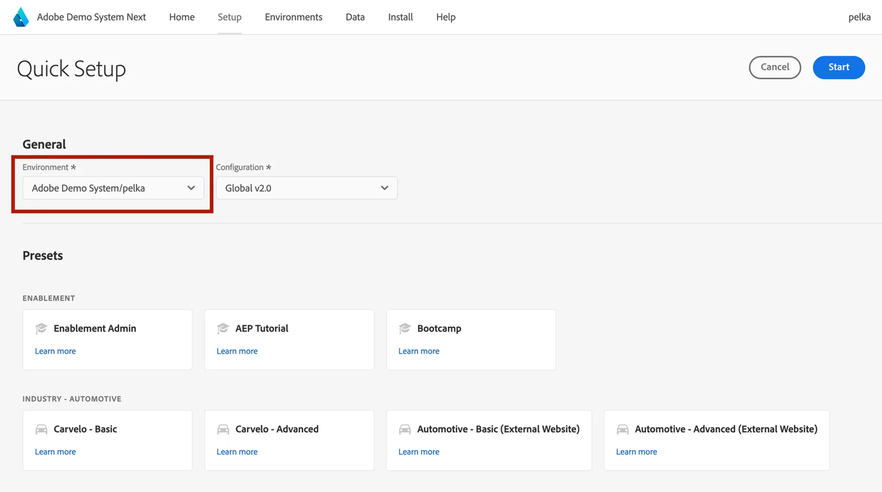
Task: Go to the Home tab
Action: [182, 17]
